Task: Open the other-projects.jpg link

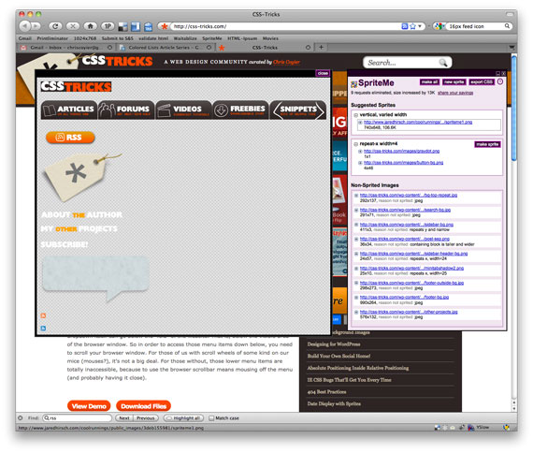Action: [409, 312]
